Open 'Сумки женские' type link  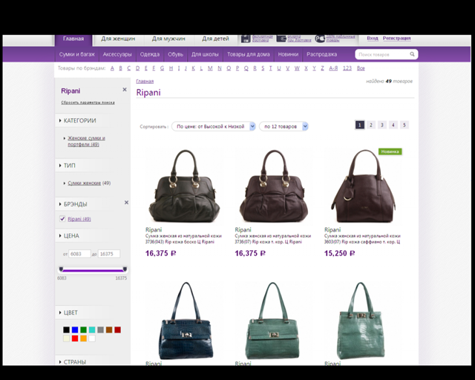click(x=84, y=183)
